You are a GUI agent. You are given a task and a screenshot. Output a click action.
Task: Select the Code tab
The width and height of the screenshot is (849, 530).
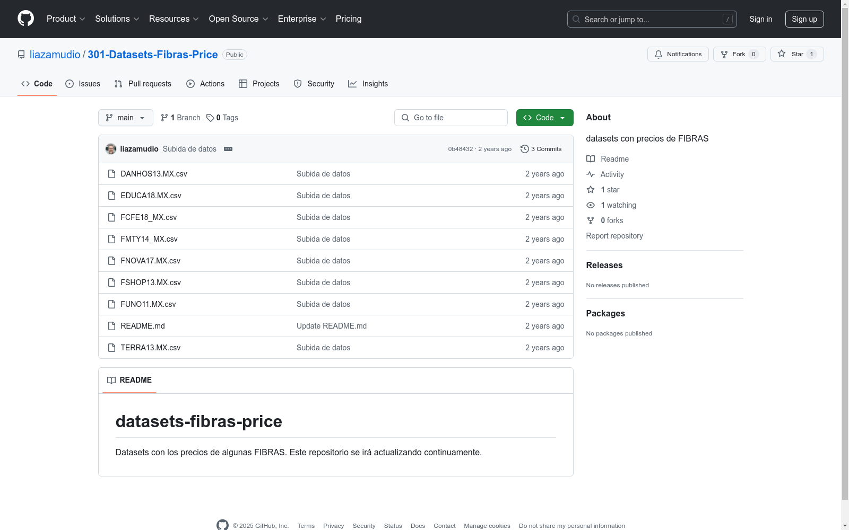(x=37, y=84)
